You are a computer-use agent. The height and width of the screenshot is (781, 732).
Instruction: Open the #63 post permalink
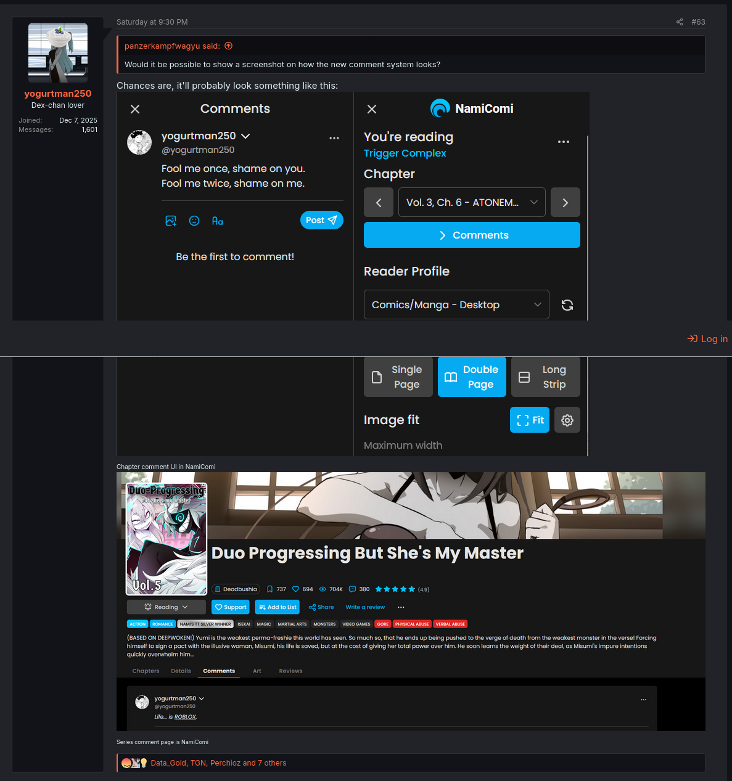click(698, 22)
